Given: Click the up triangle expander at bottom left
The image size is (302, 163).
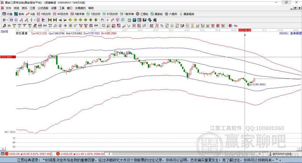Looking at the screenshot, I should click(3, 149).
